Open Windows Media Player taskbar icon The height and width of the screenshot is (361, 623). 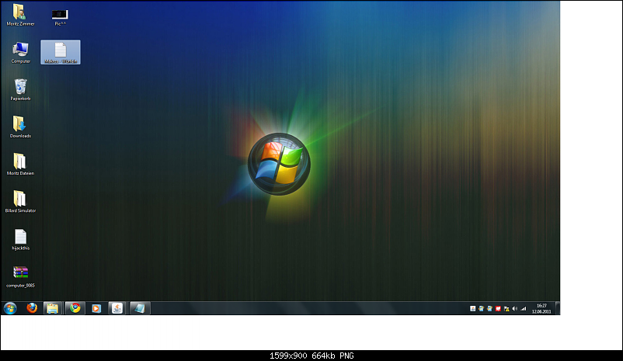(x=96, y=308)
